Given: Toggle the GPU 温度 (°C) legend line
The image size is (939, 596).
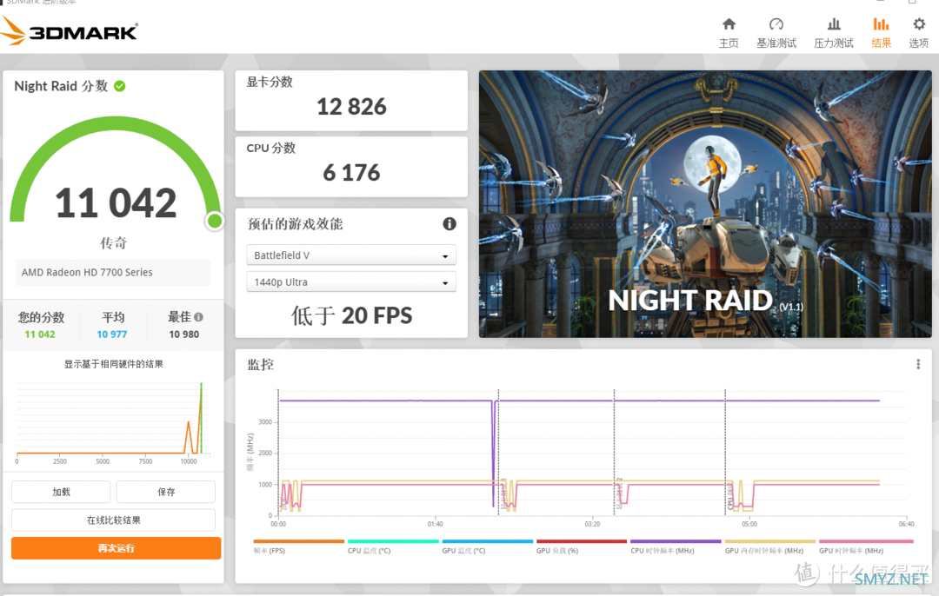Looking at the screenshot, I should coord(488,547).
